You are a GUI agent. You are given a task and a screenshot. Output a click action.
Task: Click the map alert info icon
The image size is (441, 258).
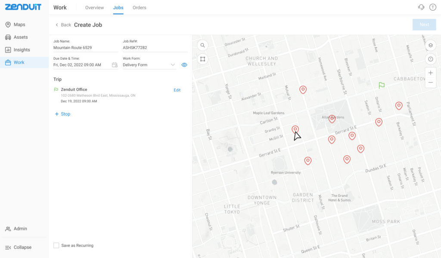[430, 59]
